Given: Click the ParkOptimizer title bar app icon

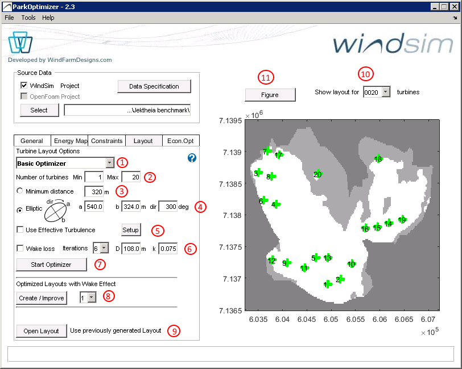Looking at the screenshot, I should pyautogui.click(x=7, y=7).
